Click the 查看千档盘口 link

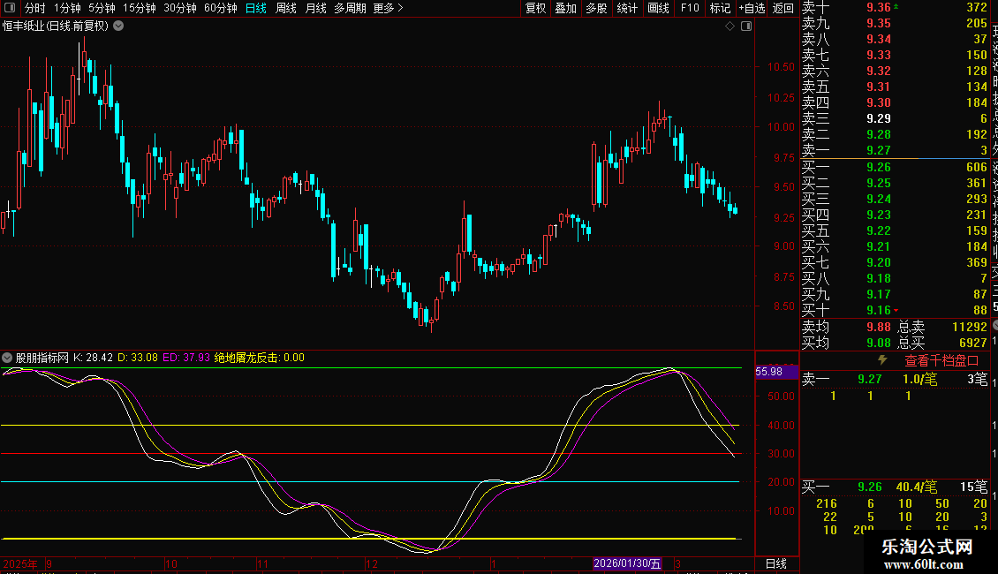(941, 360)
